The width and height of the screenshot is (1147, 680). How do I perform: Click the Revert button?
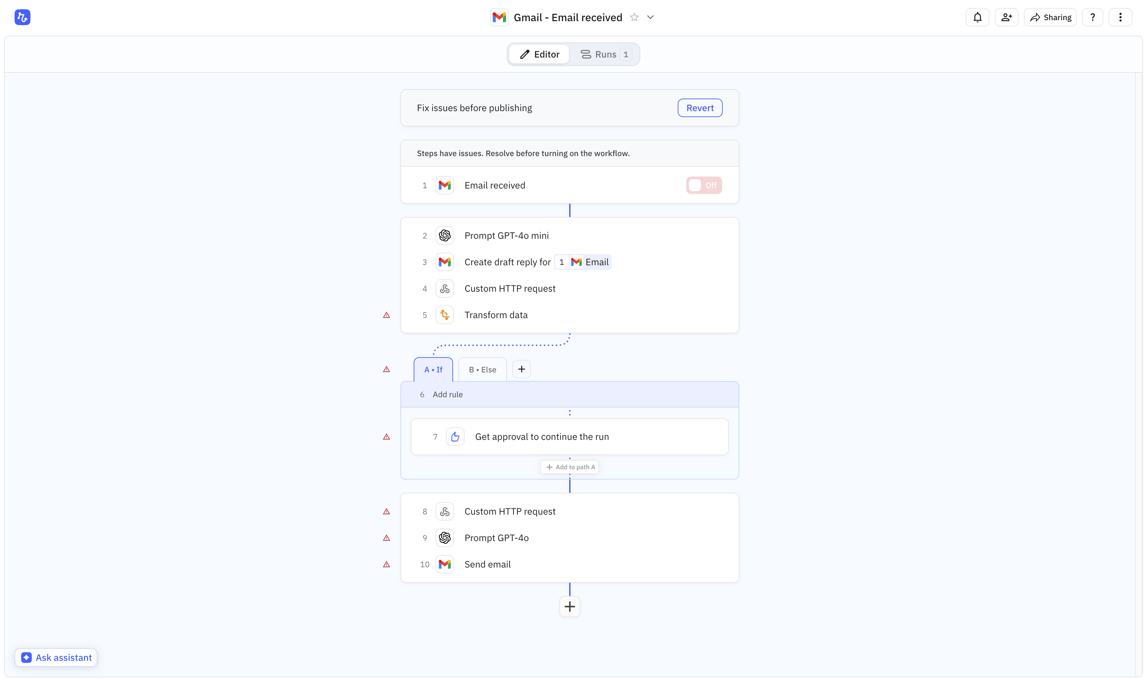[x=700, y=108]
